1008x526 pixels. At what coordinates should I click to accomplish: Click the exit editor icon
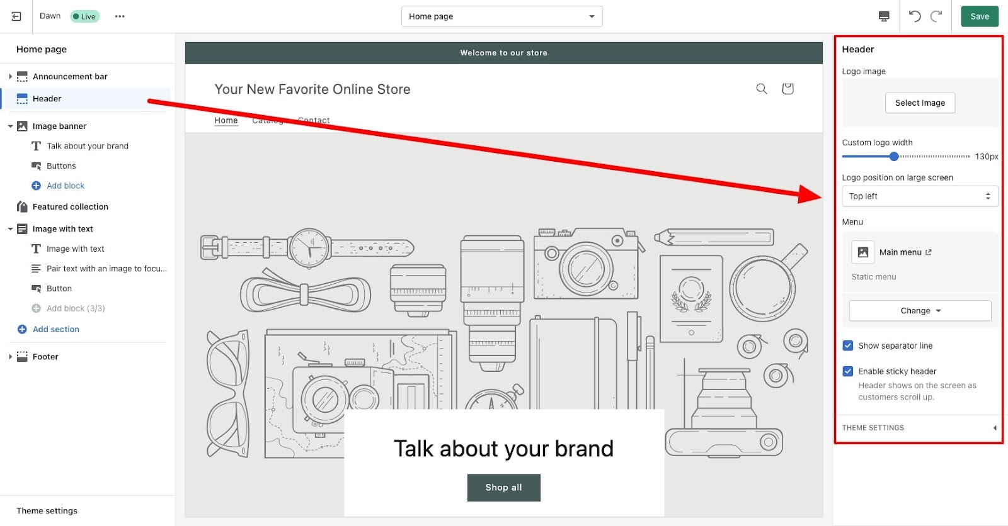click(x=16, y=16)
